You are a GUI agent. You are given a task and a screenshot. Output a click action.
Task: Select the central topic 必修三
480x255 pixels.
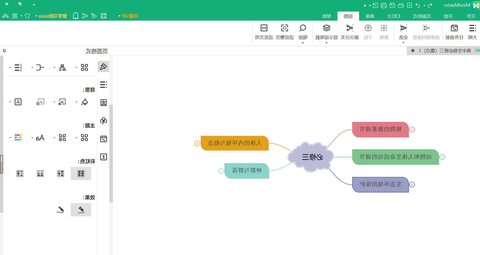311,157
